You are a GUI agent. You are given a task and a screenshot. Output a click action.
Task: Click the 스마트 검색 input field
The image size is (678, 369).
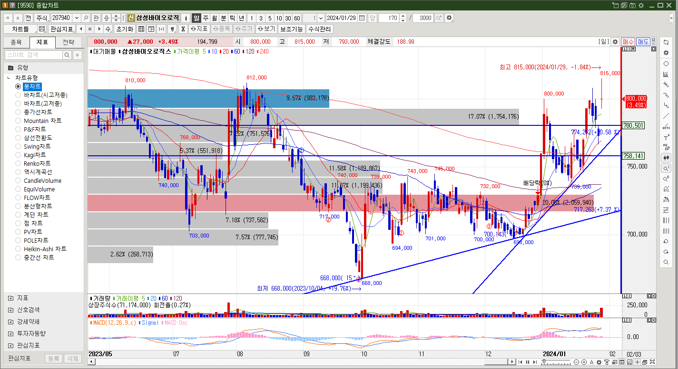coord(34,55)
